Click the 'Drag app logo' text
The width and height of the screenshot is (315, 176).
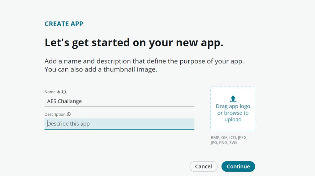pyautogui.click(x=233, y=106)
